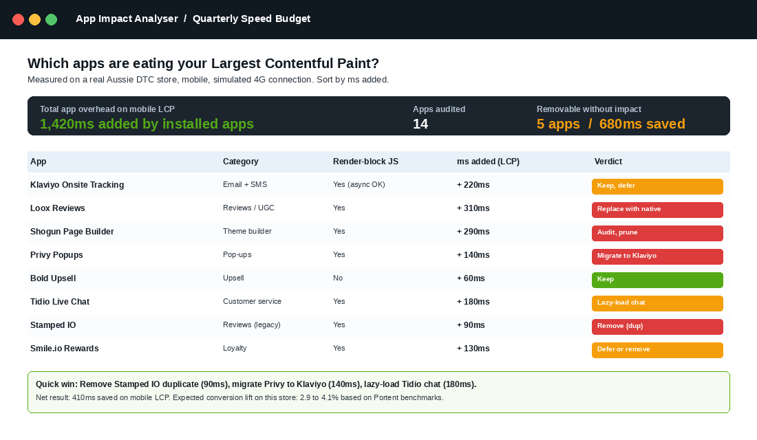Select the Quarterly Speed Budget breadcrumb

pyautogui.click(x=251, y=19)
